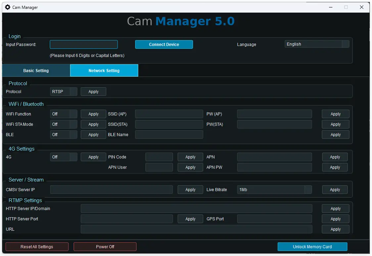
Task: Click the Unlock Memory Card button
Action: 312,247
